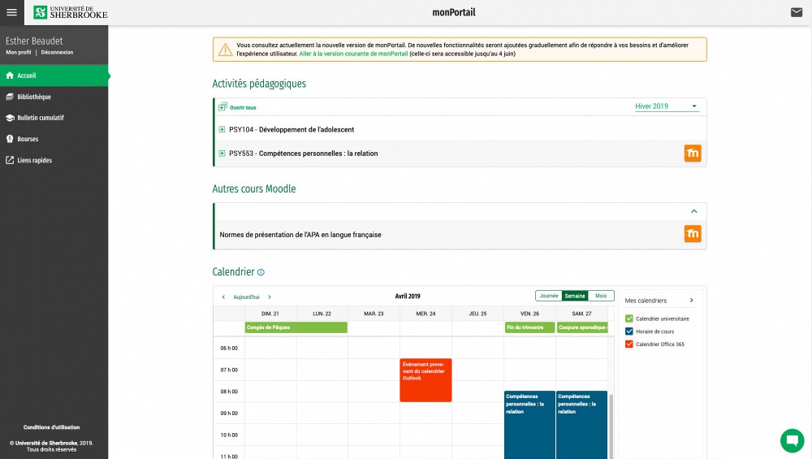Disable the Calendrier Office 365 checkbox
812x459 pixels.
[x=629, y=344]
